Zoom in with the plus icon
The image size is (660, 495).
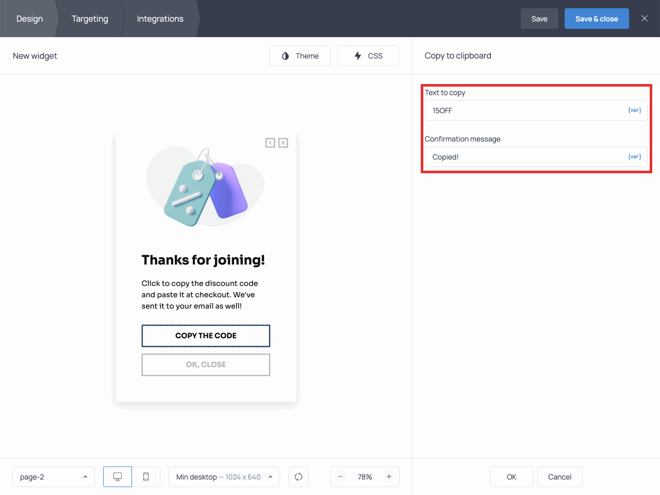[389, 477]
